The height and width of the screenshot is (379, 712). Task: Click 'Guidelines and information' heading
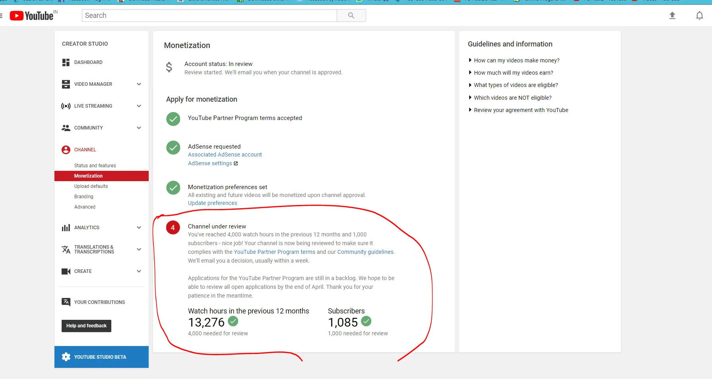(x=510, y=44)
